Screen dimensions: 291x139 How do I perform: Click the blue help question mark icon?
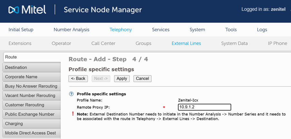(71, 94)
